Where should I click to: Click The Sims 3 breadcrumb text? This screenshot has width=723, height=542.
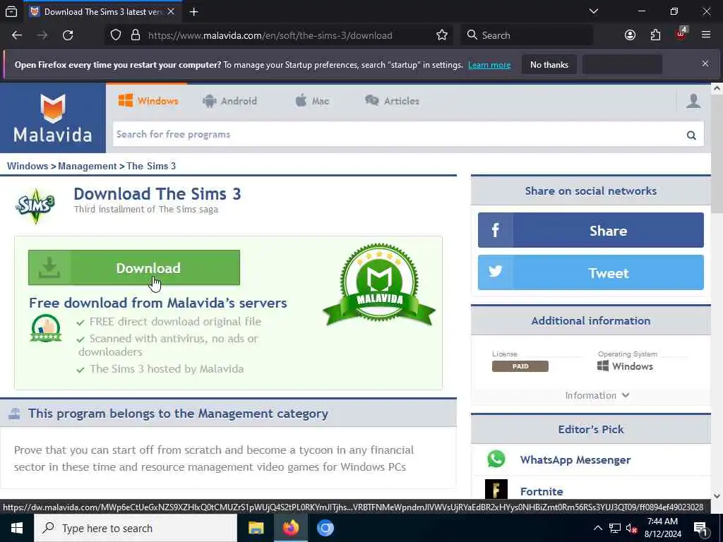pyautogui.click(x=151, y=166)
